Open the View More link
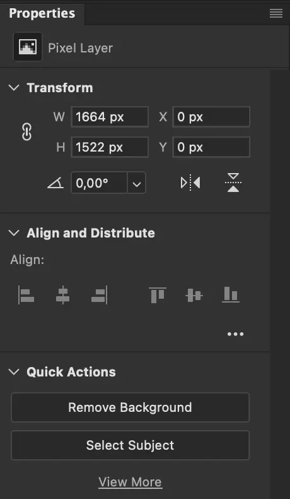This screenshot has width=290, height=499. 130,482
